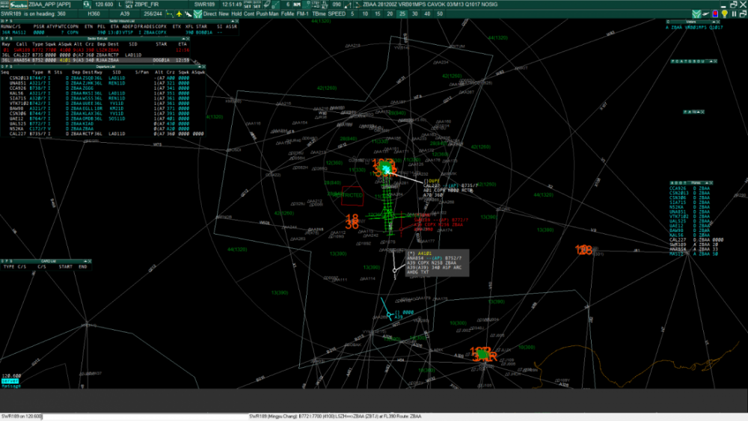Click the Direct button
748x421 pixels.
point(210,13)
